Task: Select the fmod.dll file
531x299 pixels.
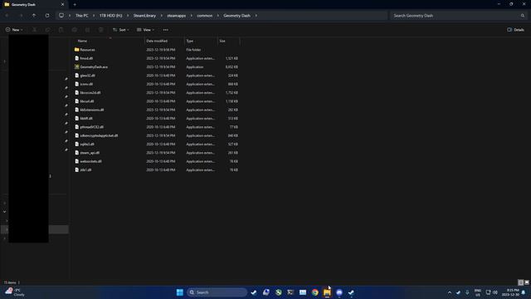Action: click(x=86, y=58)
